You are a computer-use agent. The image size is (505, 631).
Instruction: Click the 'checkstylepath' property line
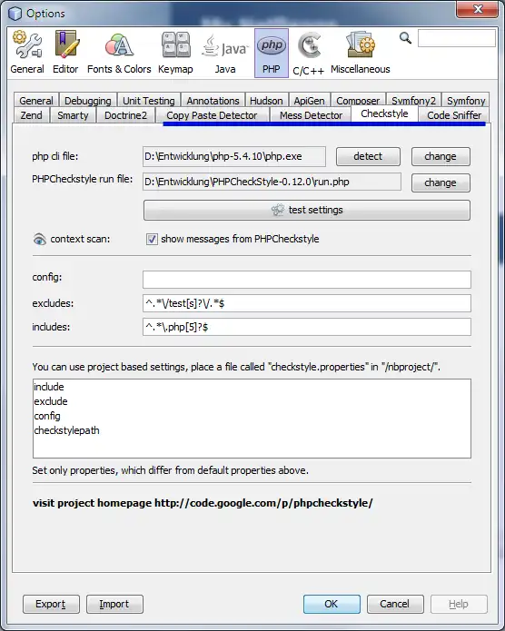(67, 430)
